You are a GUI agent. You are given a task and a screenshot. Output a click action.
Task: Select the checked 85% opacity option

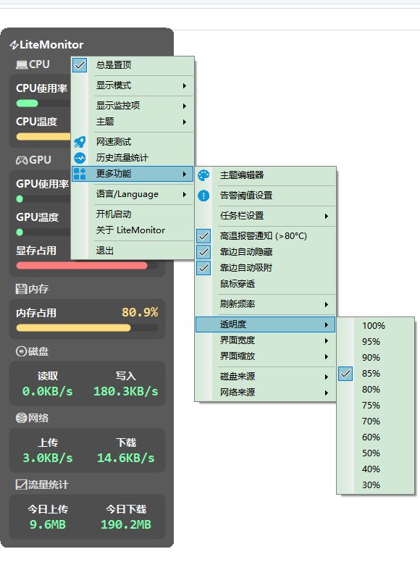point(375,374)
